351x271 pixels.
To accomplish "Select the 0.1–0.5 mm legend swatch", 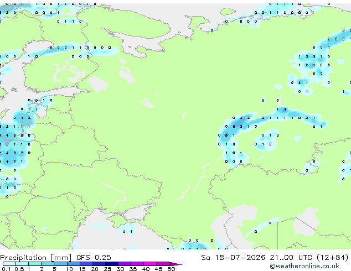I will (x=9, y=264).
